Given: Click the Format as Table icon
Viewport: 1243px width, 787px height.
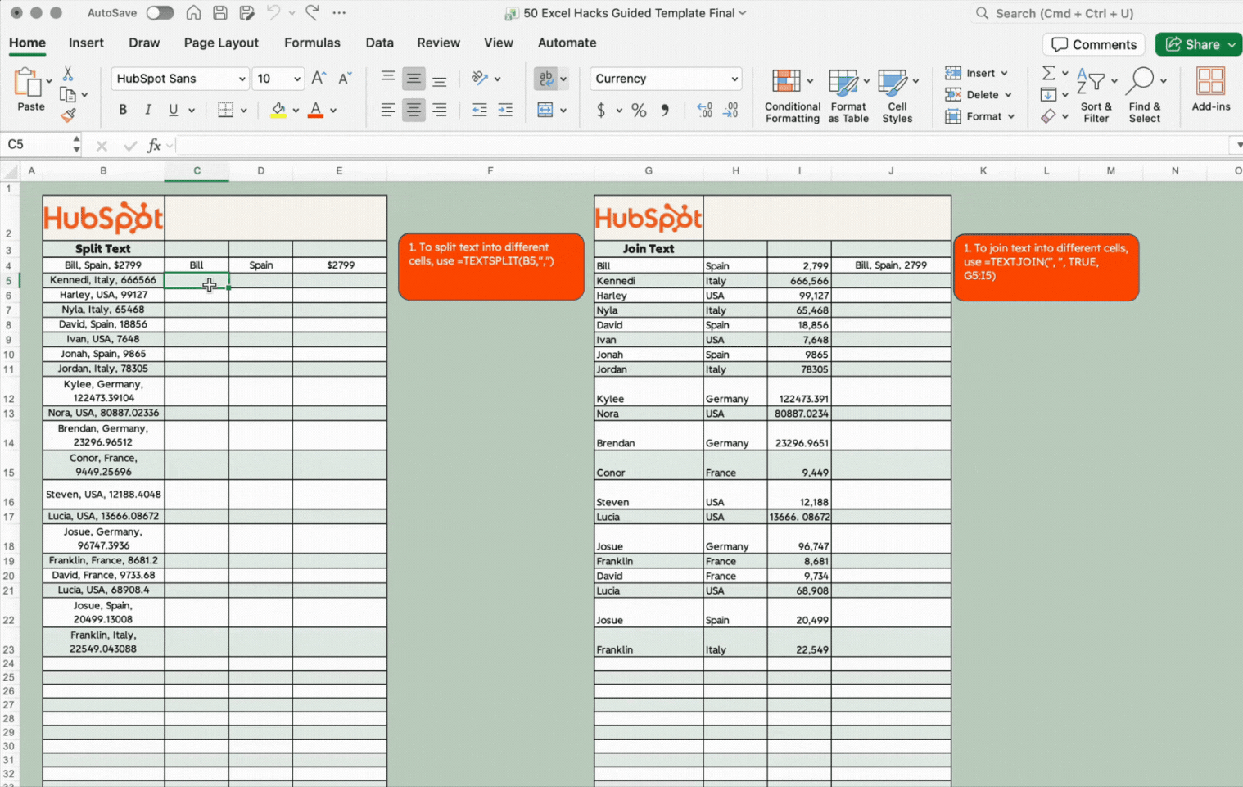Looking at the screenshot, I should click(847, 96).
